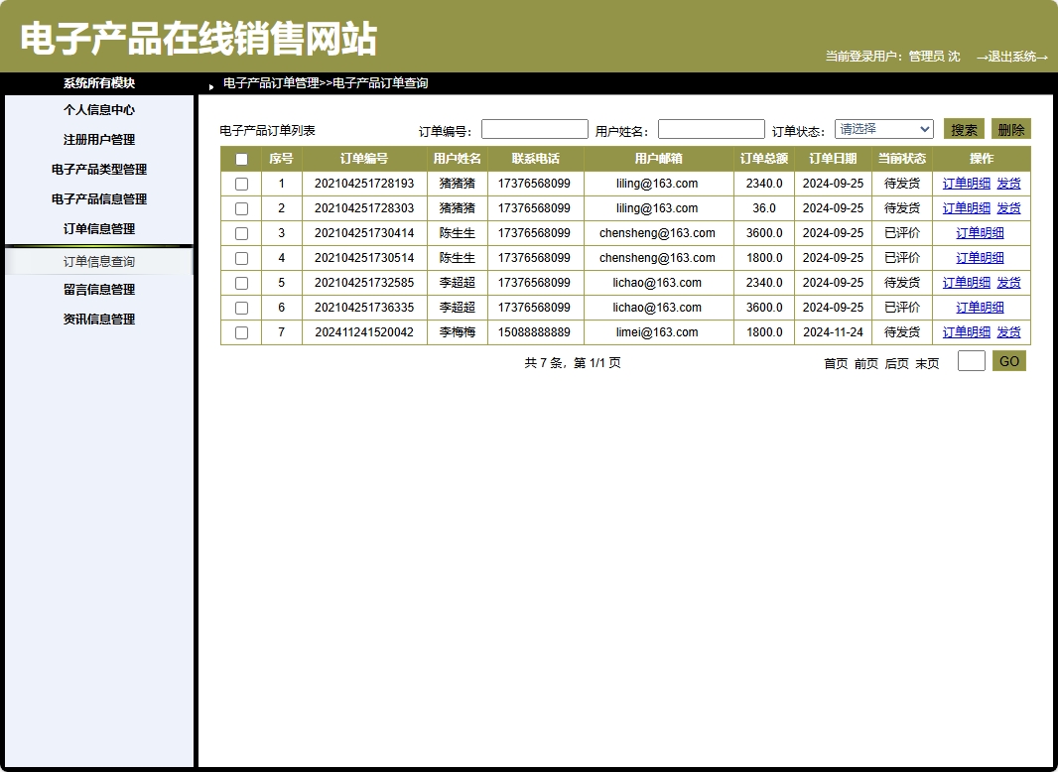Click the GO pagination button
Screen dimensions: 1058x772
click(1008, 361)
